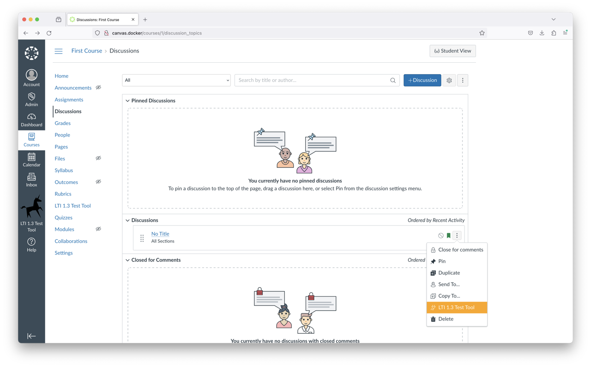Collapse the Closed for Comments section
Viewport: 591px width, 367px height.
tap(128, 260)
